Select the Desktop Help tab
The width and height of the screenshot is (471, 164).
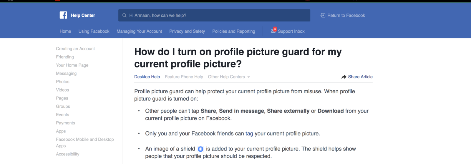click(x=147, y=77)
